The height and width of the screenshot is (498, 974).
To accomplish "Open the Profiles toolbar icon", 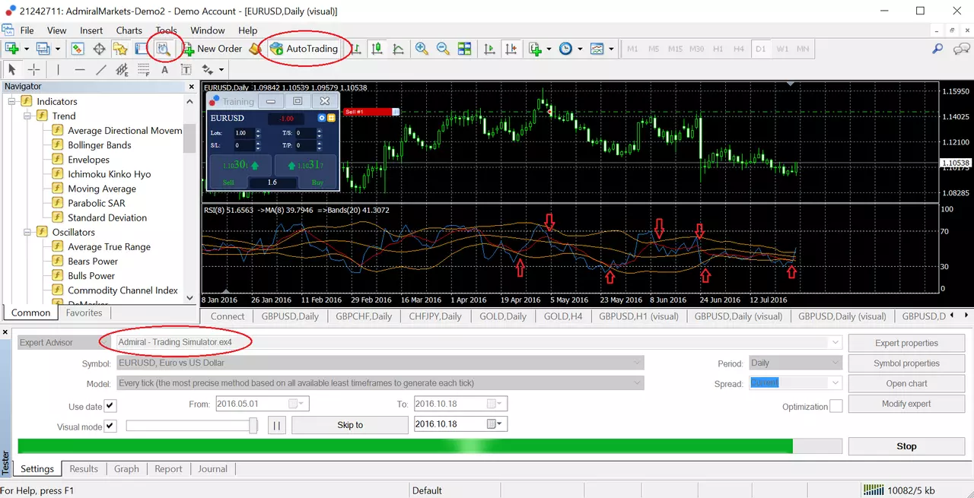I will (43, 49).
